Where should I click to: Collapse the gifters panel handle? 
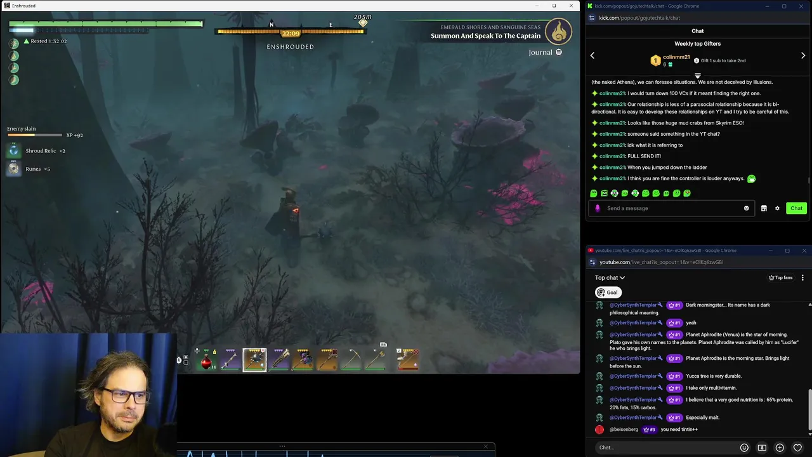[698, 76]
